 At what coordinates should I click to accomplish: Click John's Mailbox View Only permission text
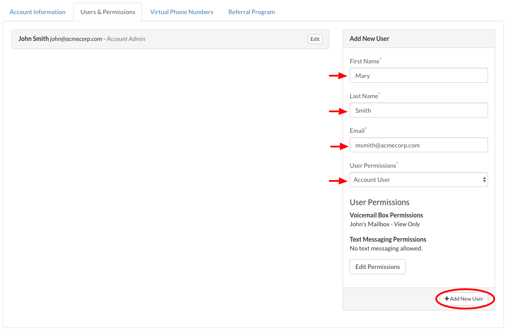pyautogui.click(x=385, y=224)
